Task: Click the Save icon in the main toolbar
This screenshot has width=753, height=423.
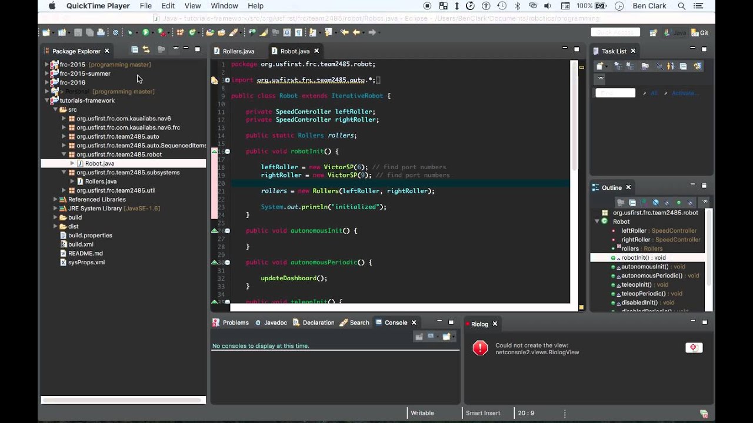Action: pos(78,32)
